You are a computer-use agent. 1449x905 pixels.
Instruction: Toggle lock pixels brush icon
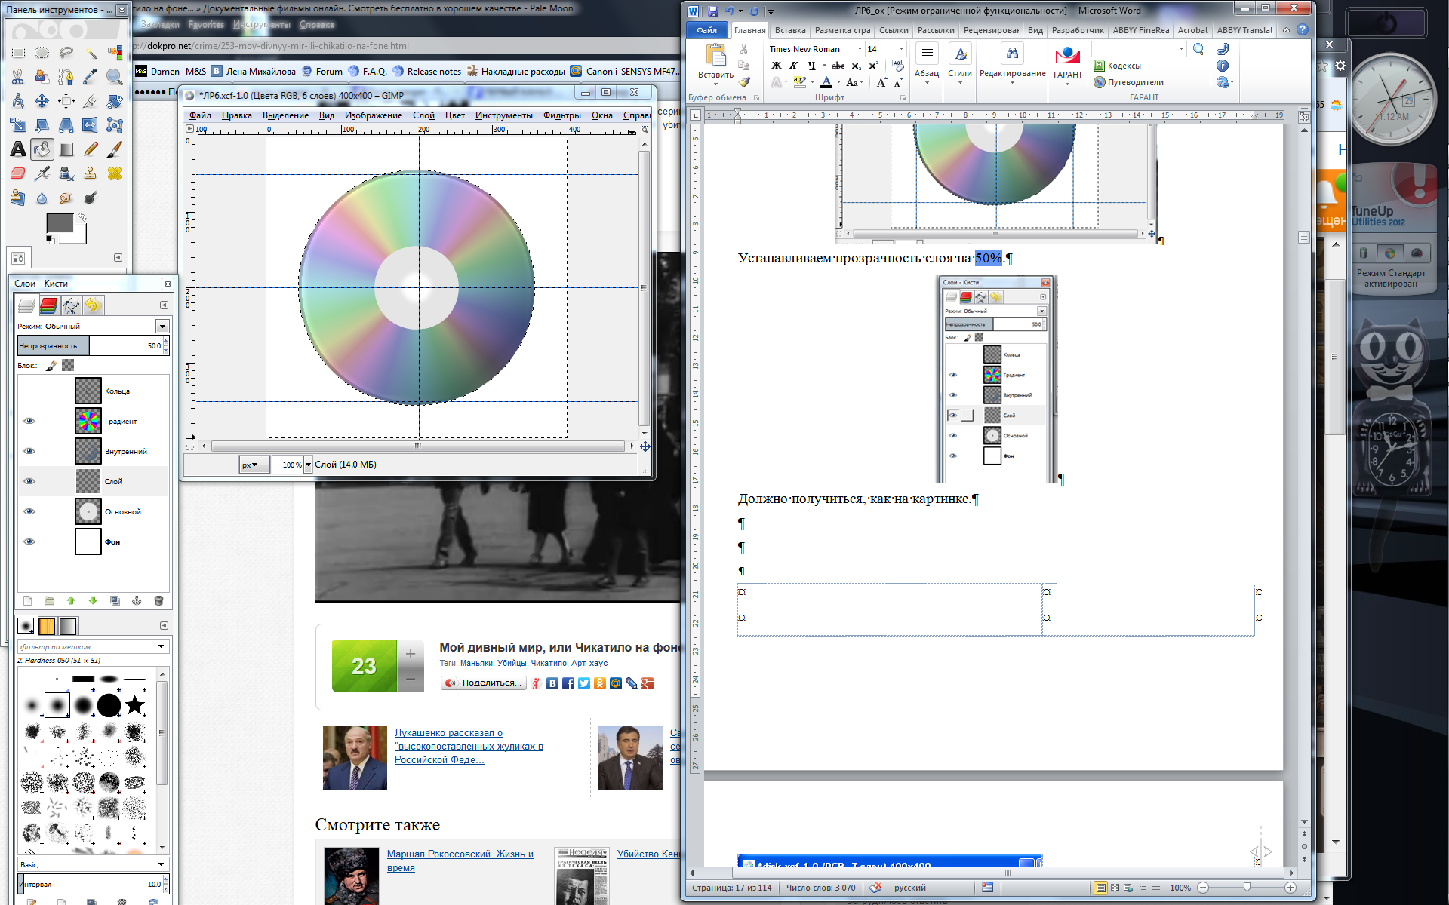click(x=51, y=366)
